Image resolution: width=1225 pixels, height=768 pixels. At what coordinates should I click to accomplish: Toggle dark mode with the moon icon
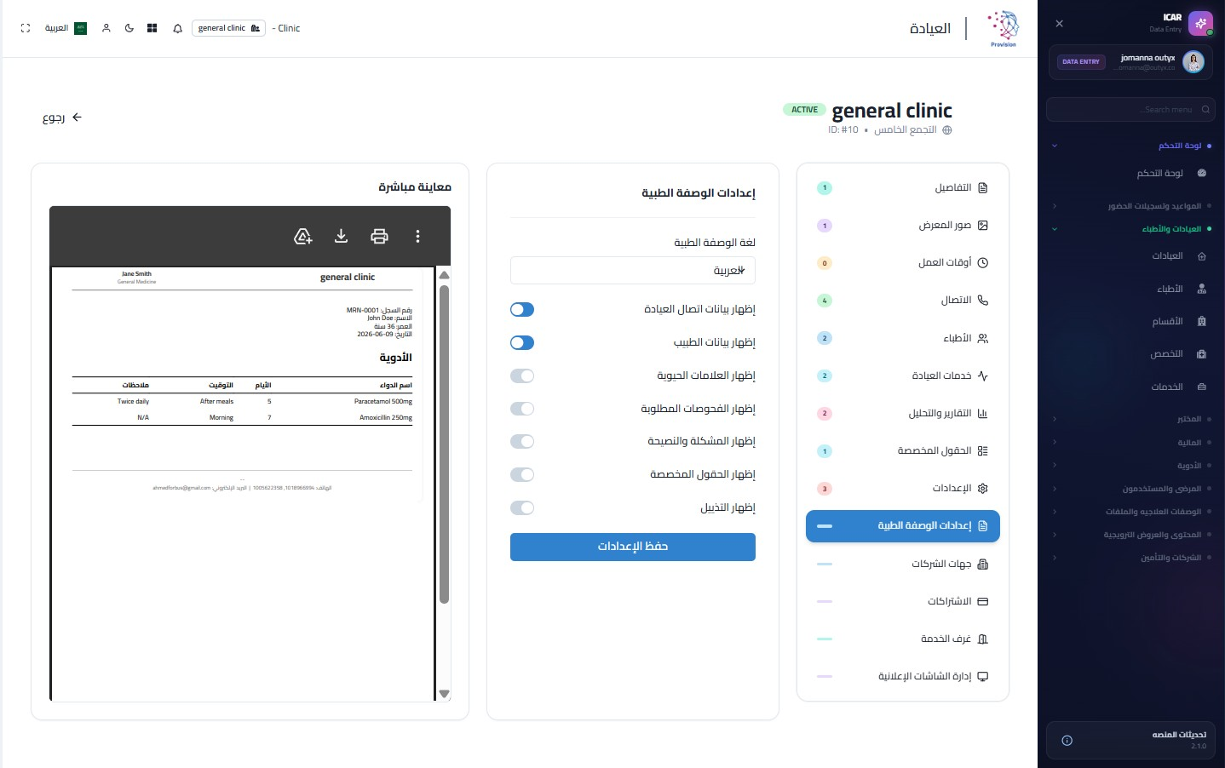coord(129,28)
